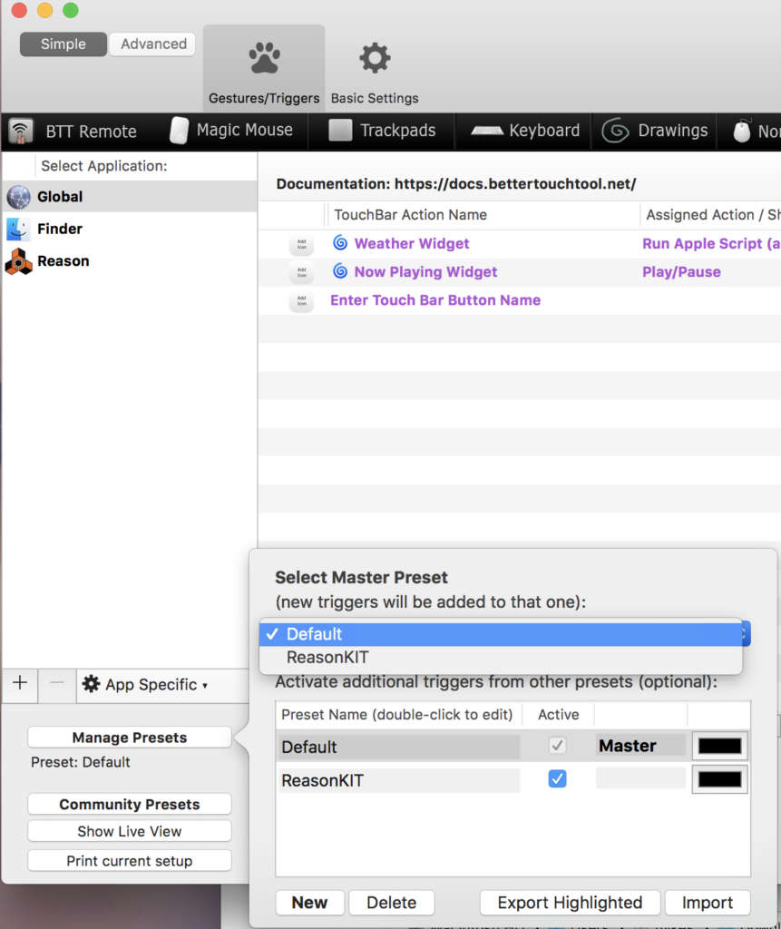781x929 pixels.
Task: Click Add Icon box for Now Playing Widget
Action: pos(302,272)
